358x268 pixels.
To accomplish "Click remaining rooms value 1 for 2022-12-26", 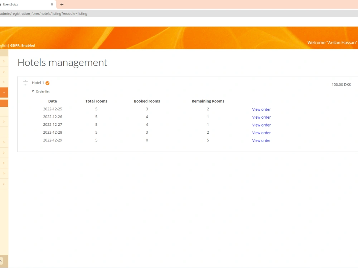I will click(208, 117).
